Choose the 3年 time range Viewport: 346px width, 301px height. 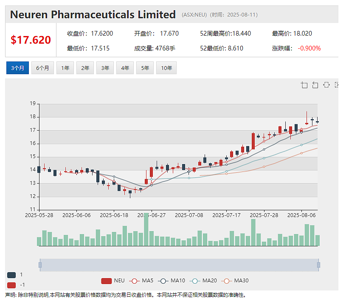coord(105,68)
